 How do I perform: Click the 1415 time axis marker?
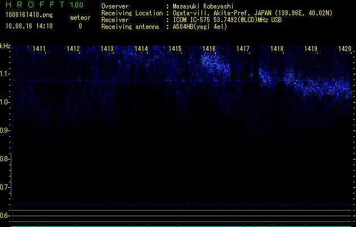[175, 48]
